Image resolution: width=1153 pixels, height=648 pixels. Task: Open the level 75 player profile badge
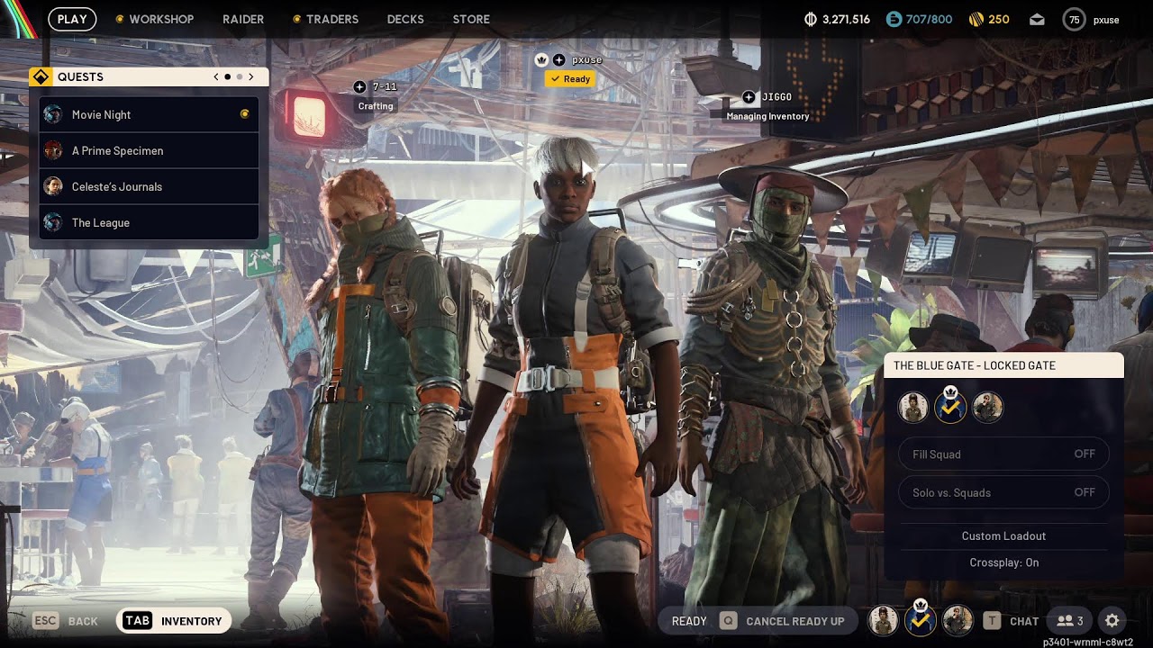(x=1074, y=19)
